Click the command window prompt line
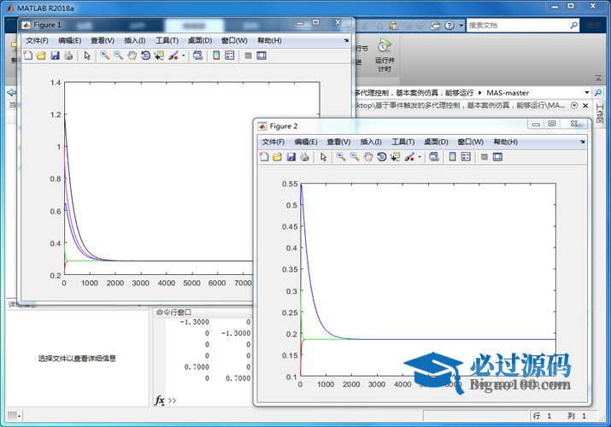 coord(210,401)
